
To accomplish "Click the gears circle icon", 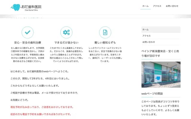I will click(x=66, y=32).
